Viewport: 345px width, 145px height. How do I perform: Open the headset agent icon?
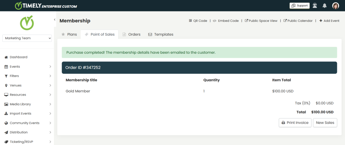[x=315, y=6]
